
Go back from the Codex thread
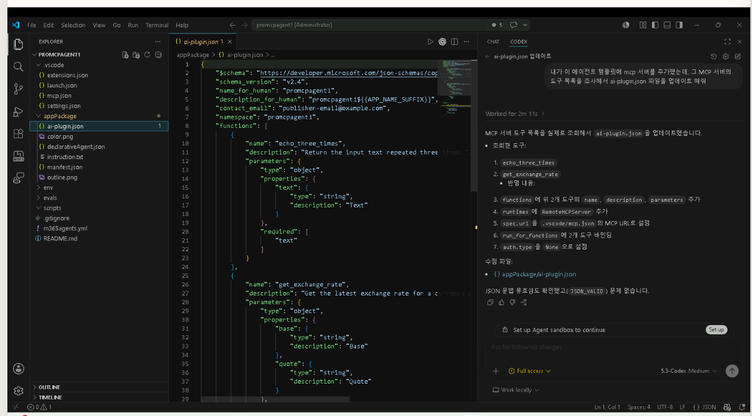click(x=487, y=56)
